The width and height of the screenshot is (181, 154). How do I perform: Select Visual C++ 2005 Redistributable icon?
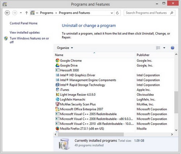click(x=57, y=114)
